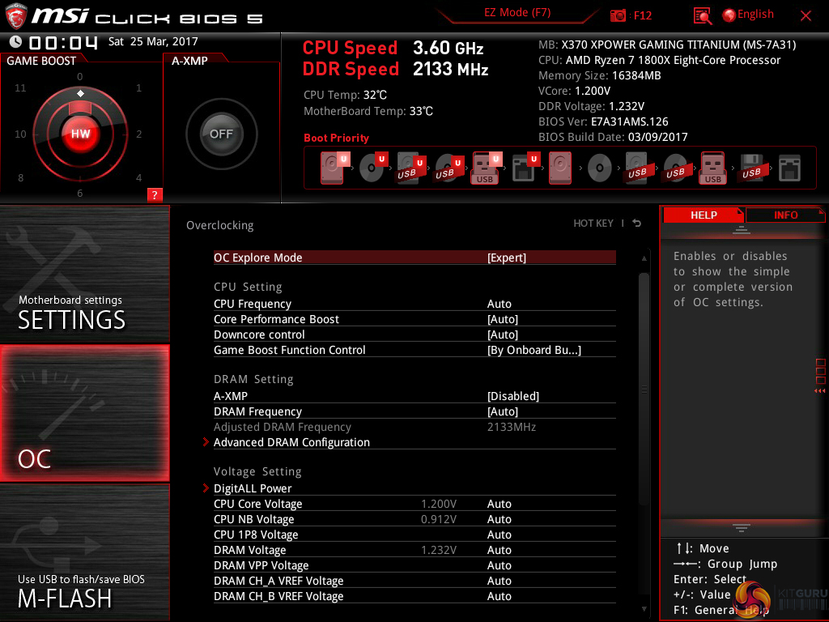This screenshot has height=622, width=829.
Task: Click the Overclocking page title
Action: pos(220,225)
